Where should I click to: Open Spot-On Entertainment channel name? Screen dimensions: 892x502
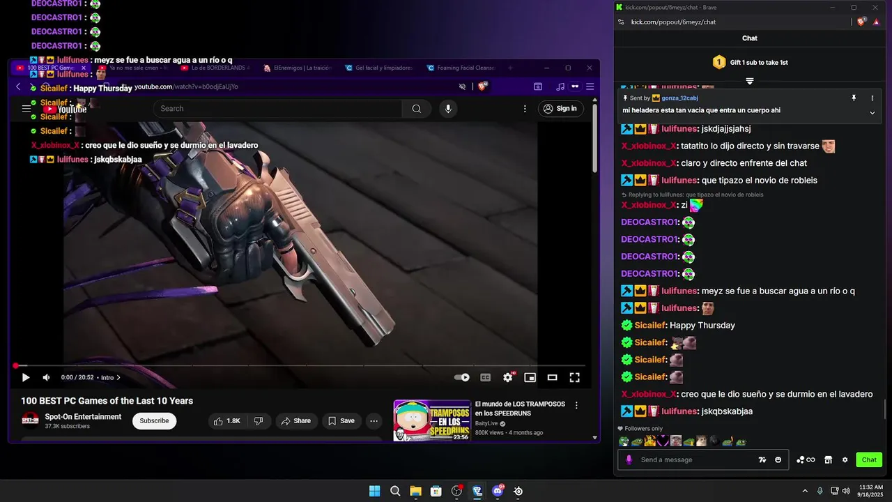tap(83, 417)
